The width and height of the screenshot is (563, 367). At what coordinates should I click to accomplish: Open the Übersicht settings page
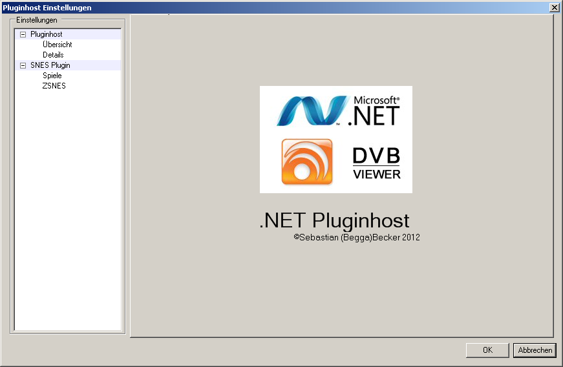tap(57, 45)
